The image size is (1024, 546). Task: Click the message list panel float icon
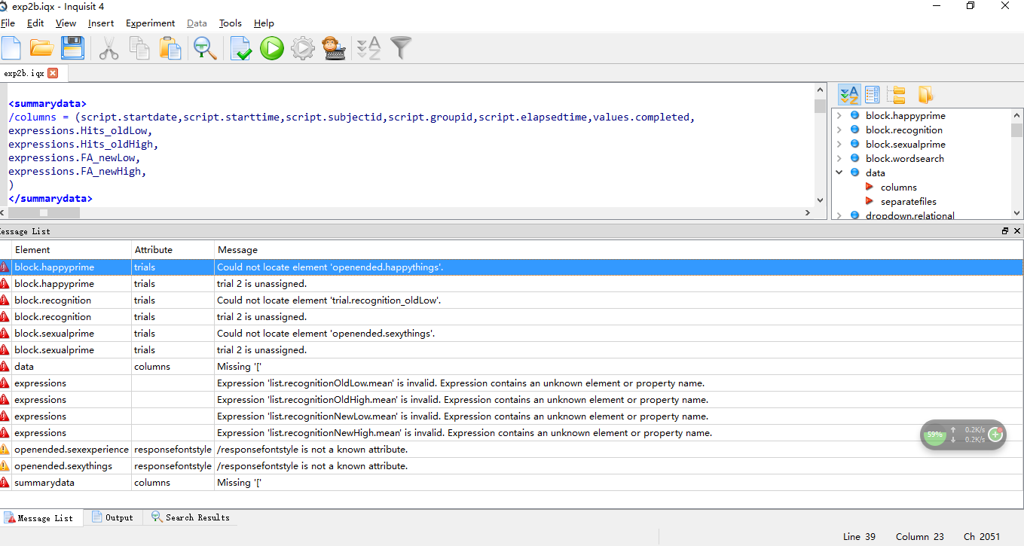click(x=1005, y=231)
